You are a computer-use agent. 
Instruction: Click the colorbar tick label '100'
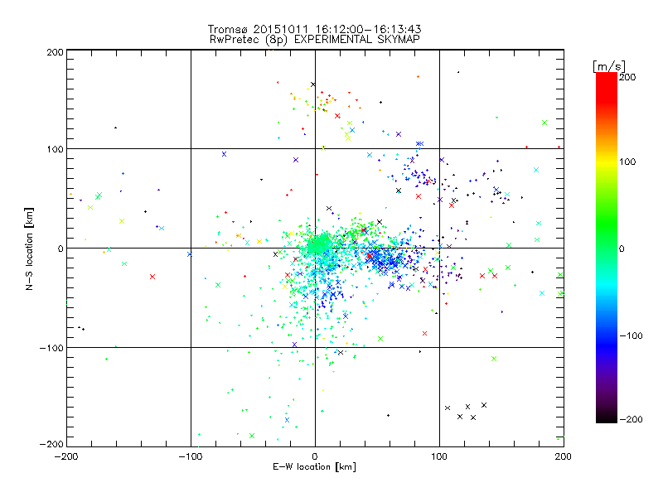pos(627,162)
